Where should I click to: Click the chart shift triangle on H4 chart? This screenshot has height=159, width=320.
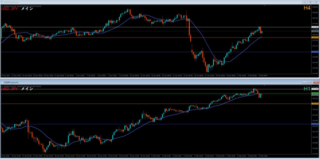pos(265,6)
